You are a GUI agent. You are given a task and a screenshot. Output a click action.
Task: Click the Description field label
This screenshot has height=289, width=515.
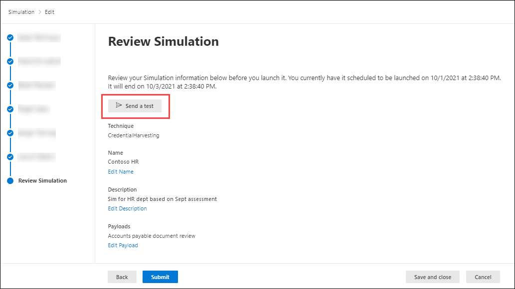point(122,190)
